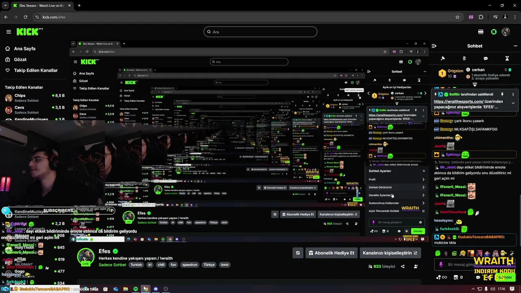Select Açılır Pencerede Sohbet in streamed settings menu
Image resolution: width=521 pixels, height=293 pixels.
396,211
